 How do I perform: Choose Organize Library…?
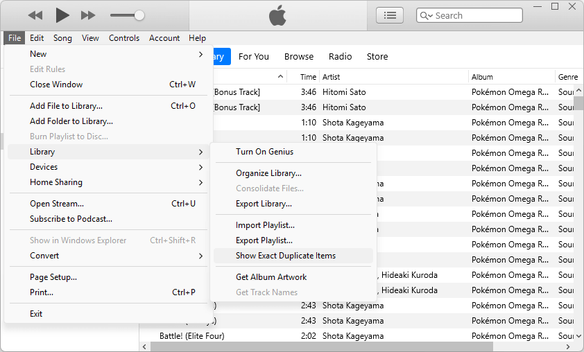pyautogui.click(x=293, y=173)
